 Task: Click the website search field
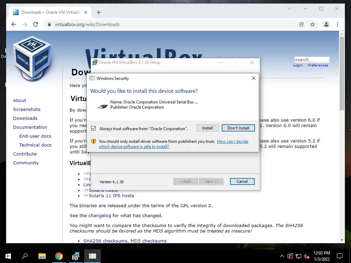tap(312, 60)
